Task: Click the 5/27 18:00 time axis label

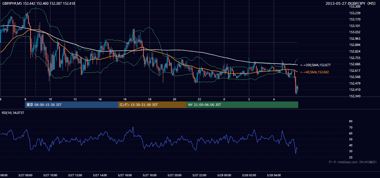Action: tap(150, 175)
